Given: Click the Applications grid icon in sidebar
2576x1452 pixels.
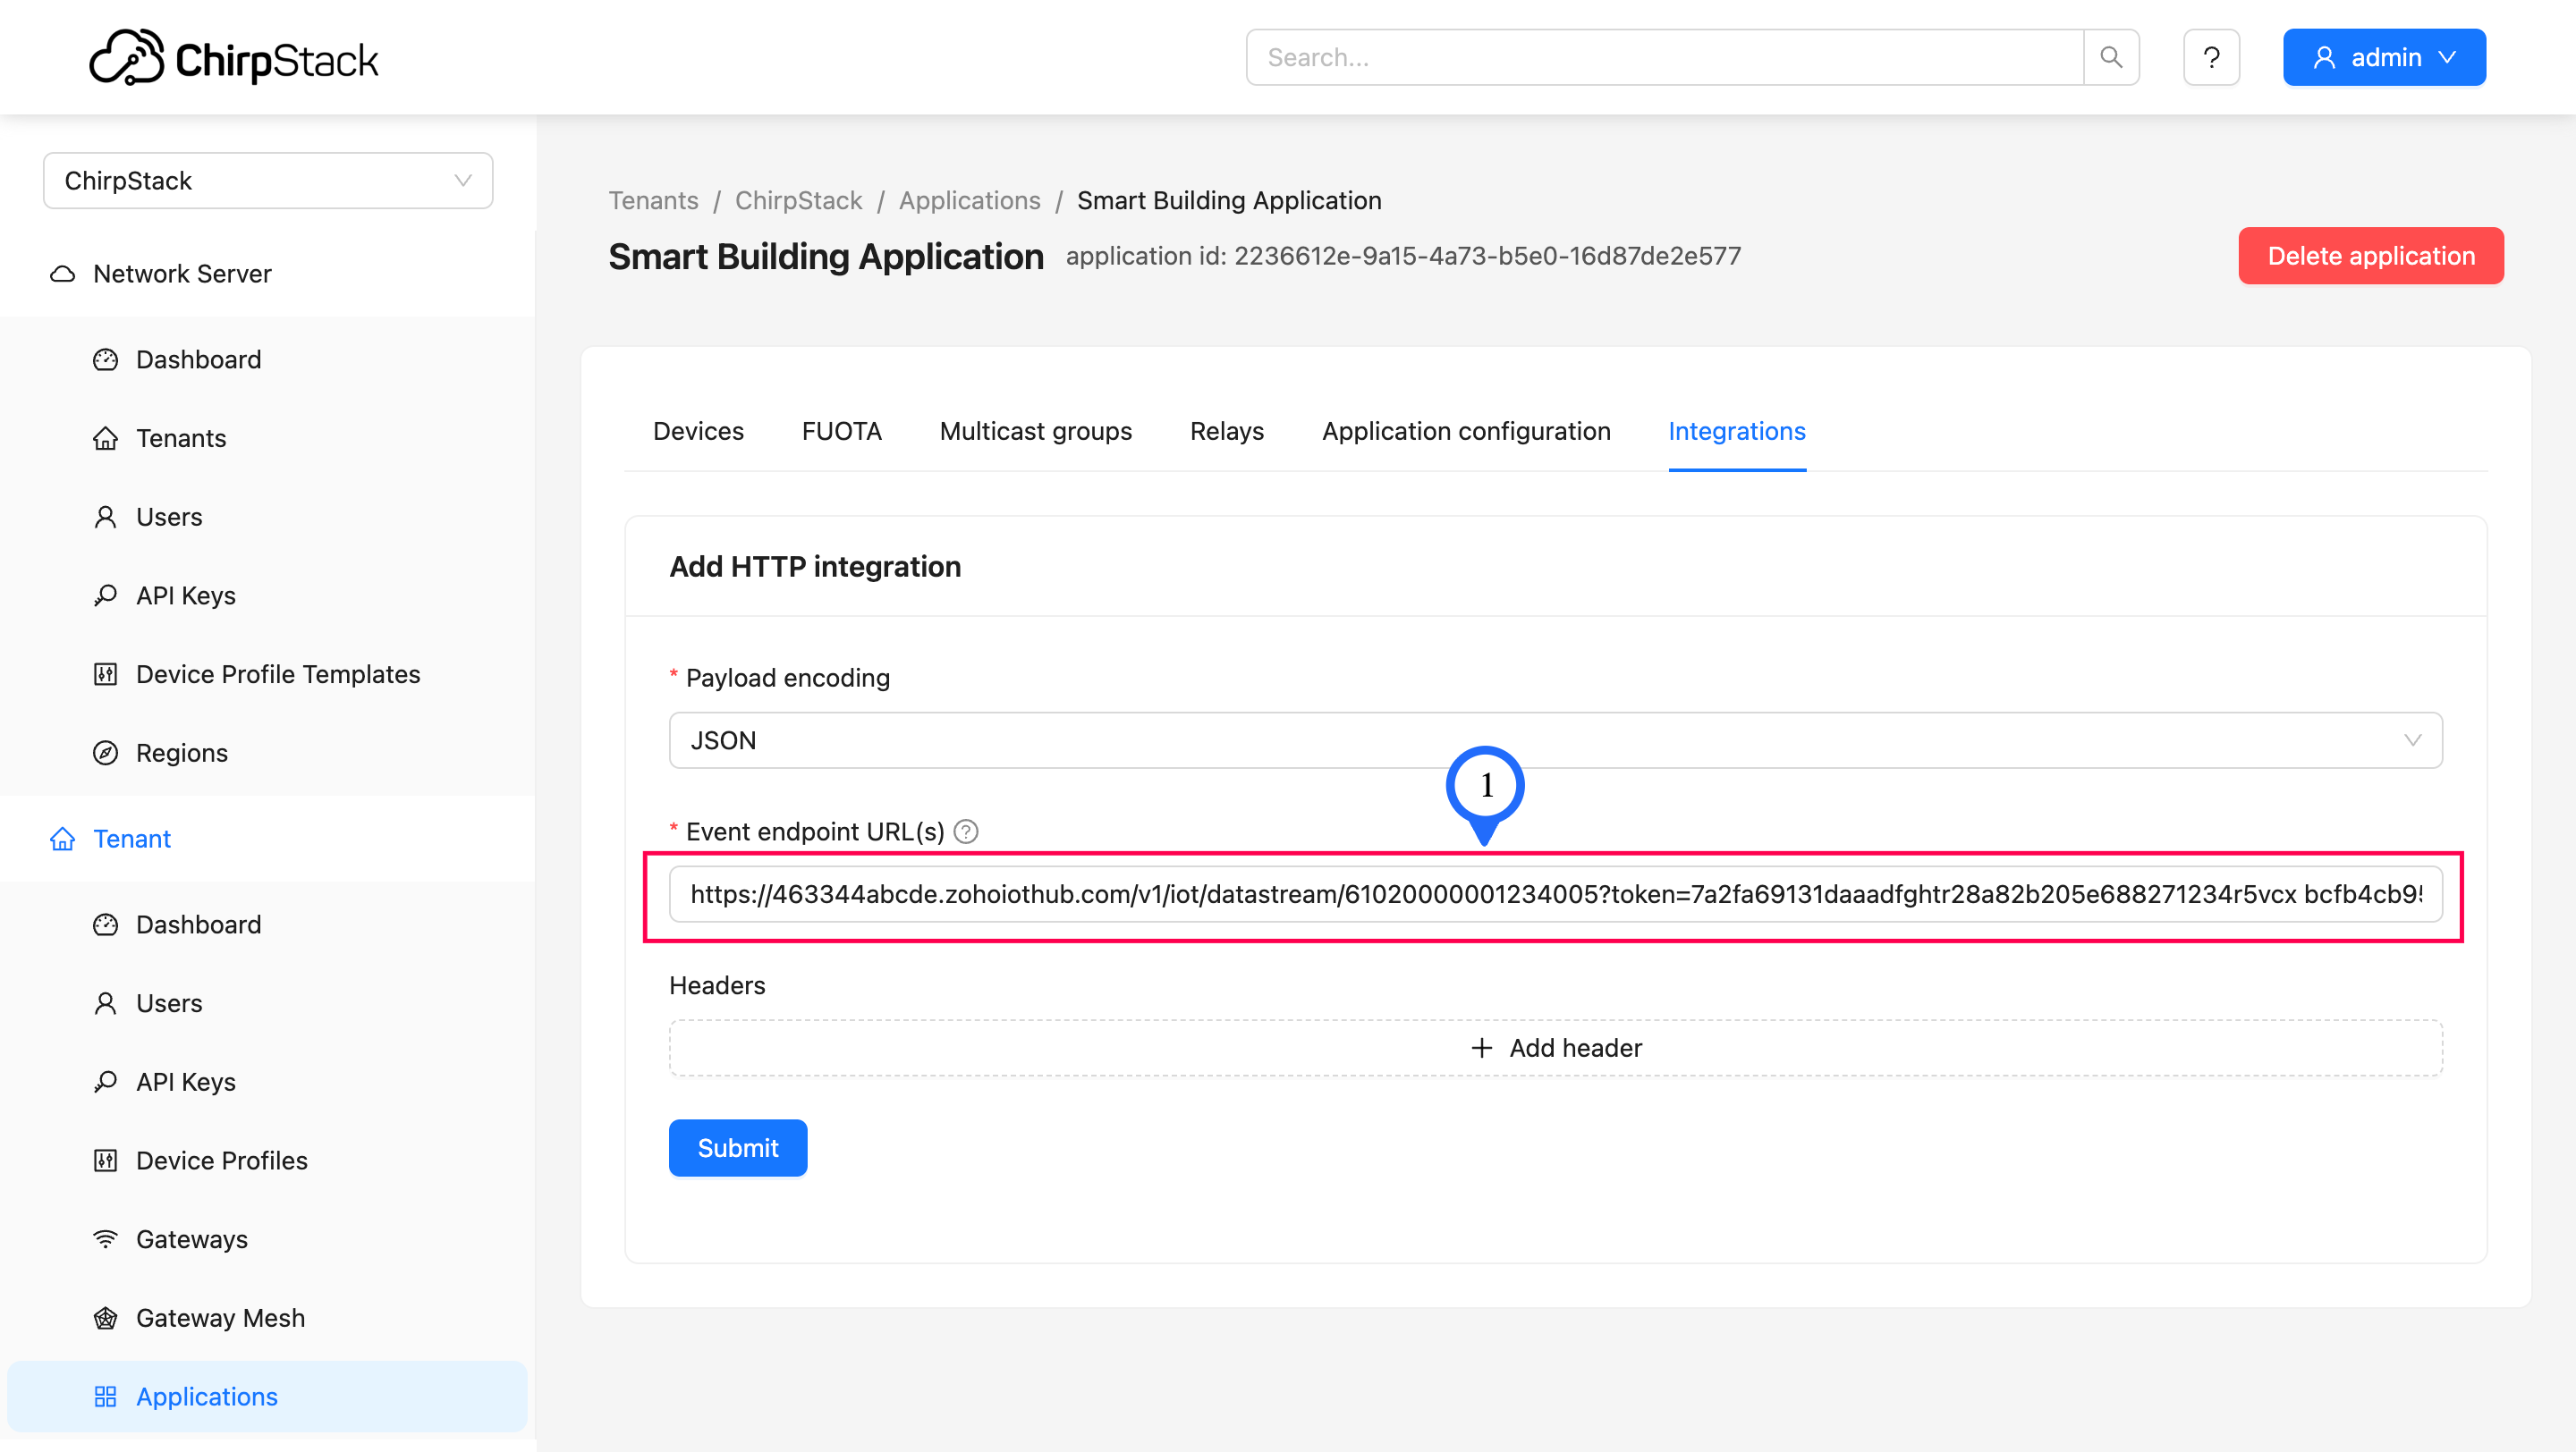Looking at the screenshot, I should click(x=105, y=1396).
